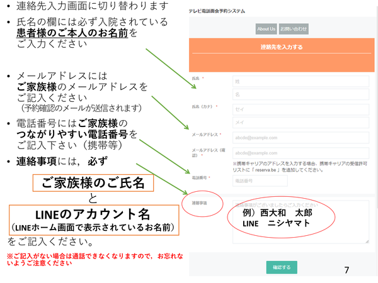The width and height of the screenshot is (378, 283).
Task: Click the 確認する confirm button
Action: point(282,267)
